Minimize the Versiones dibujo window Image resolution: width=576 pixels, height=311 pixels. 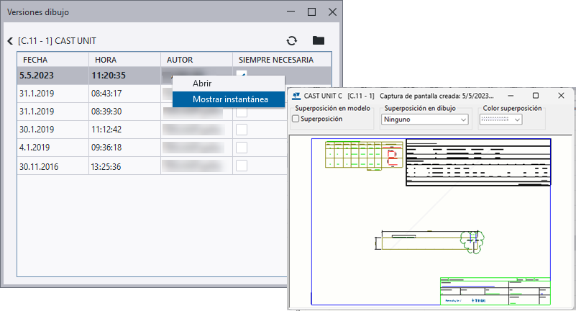click(291, 12)
